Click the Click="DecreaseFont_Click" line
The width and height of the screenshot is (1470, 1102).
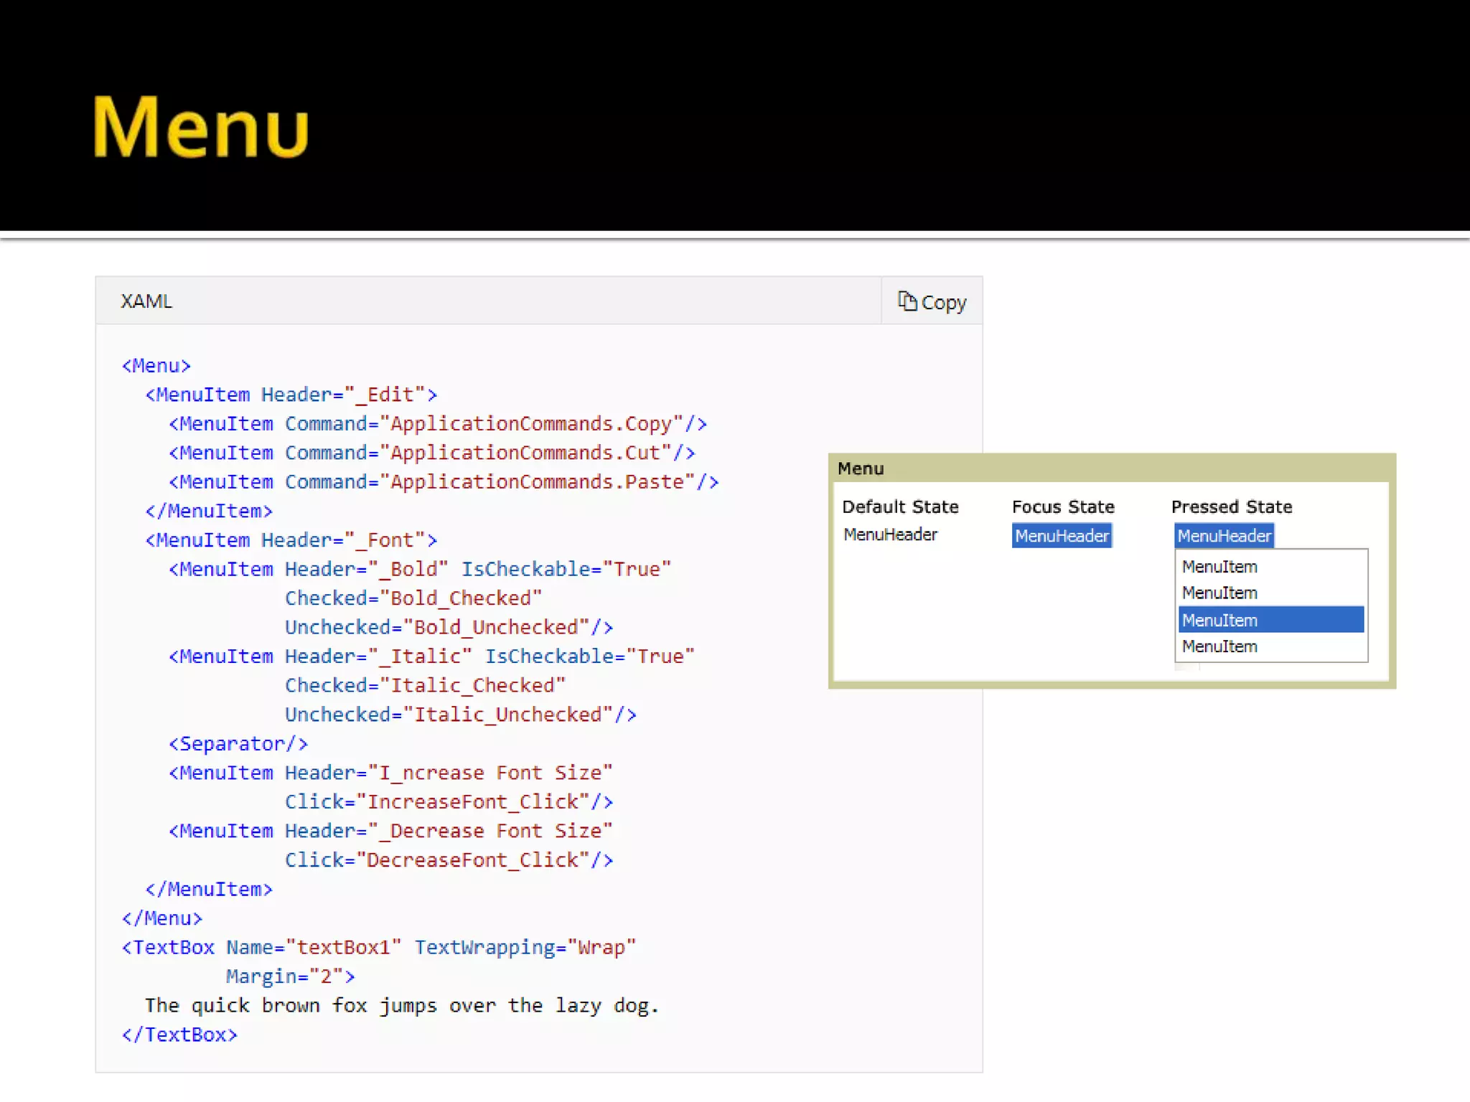click(x=449, y=860)
